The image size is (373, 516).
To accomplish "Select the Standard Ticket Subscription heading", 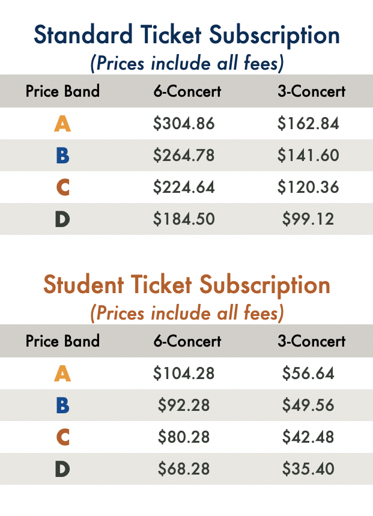I will click(x=186, y=35).
